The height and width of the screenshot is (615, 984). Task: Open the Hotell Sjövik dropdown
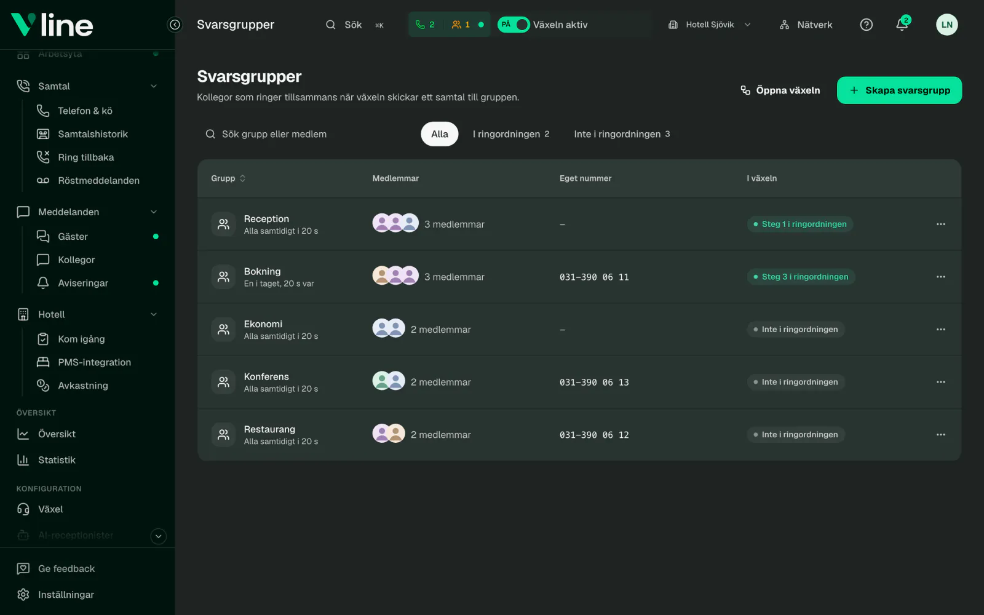tap(710, 25)
